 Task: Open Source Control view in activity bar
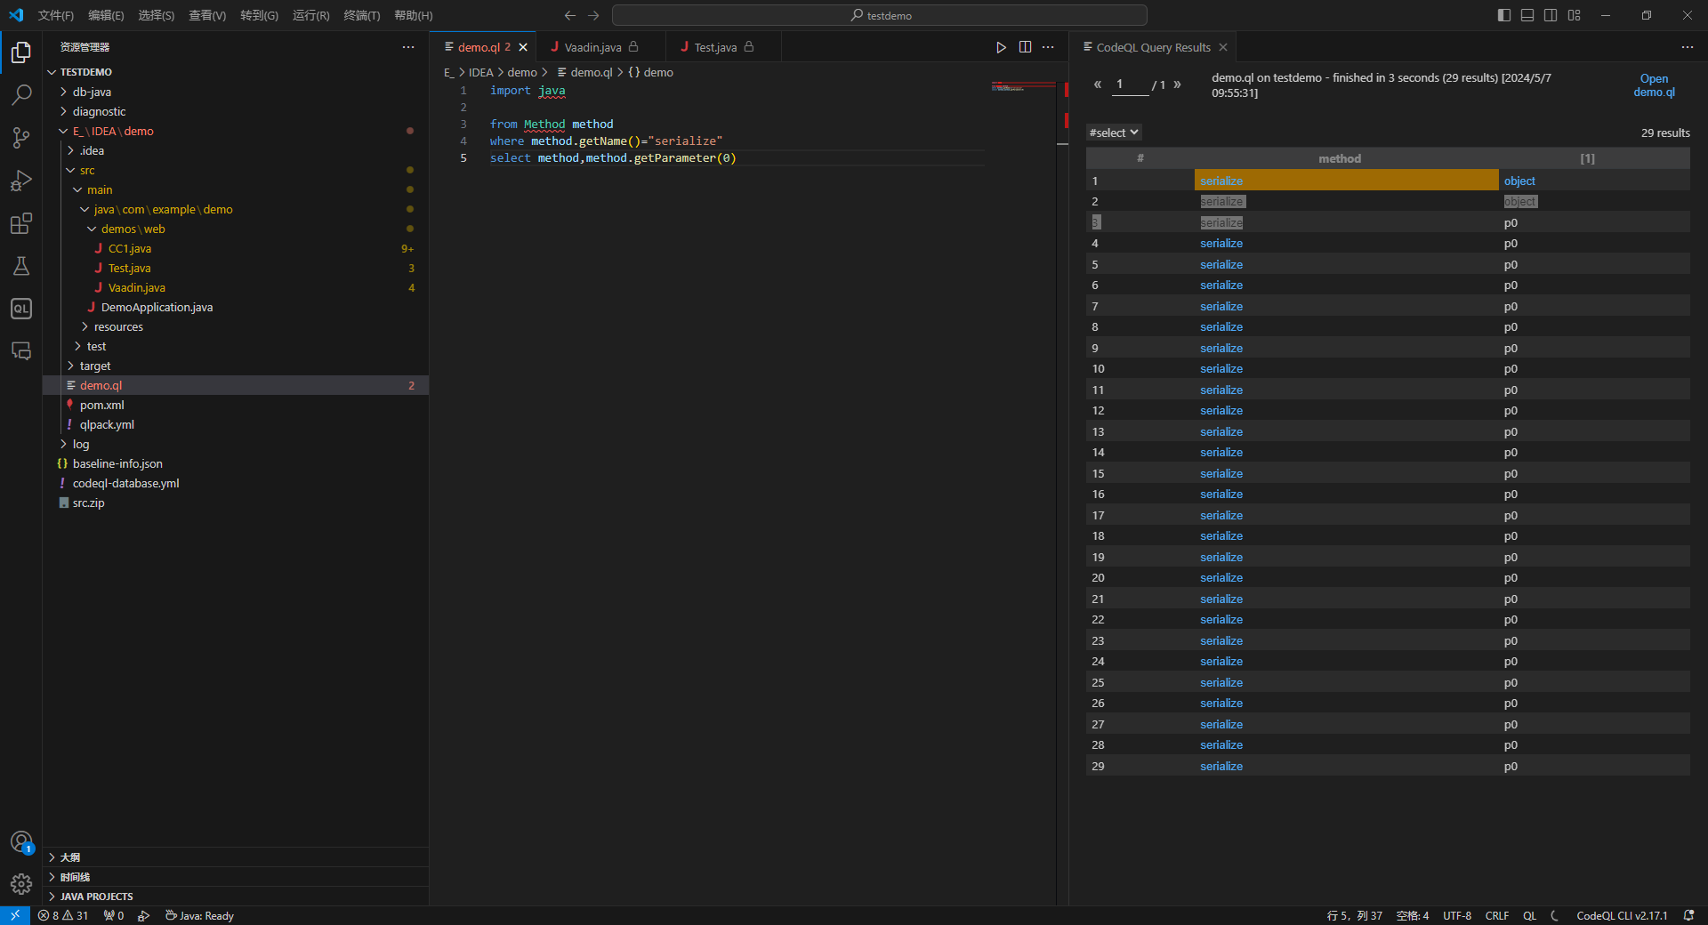tap(21, 138)
